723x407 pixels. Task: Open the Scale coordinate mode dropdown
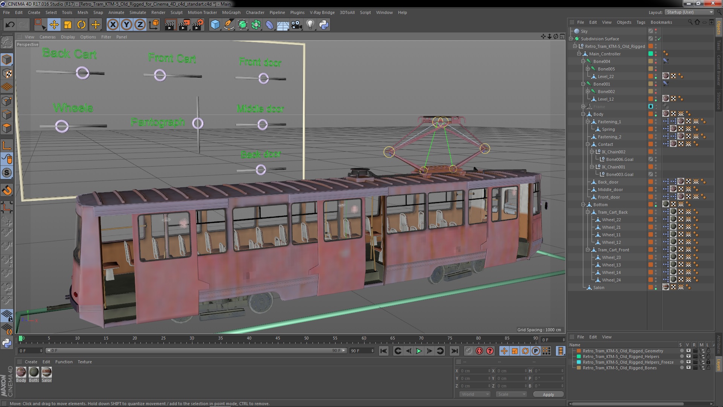click(x=511, y=394)
